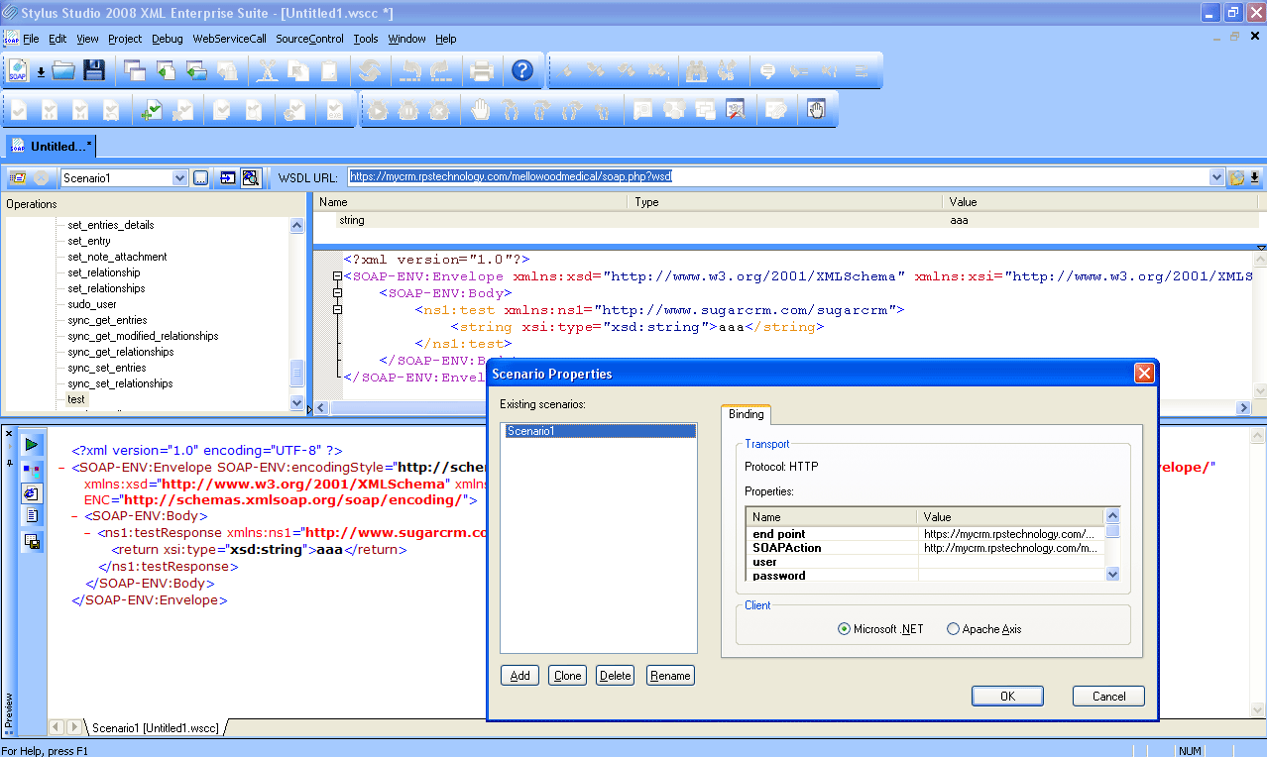Open the File menu

pyautogui.click(x=31, y=39)
